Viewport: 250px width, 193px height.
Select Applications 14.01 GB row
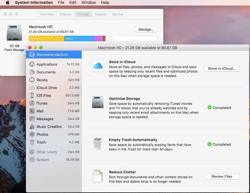[x=54, y=64]
